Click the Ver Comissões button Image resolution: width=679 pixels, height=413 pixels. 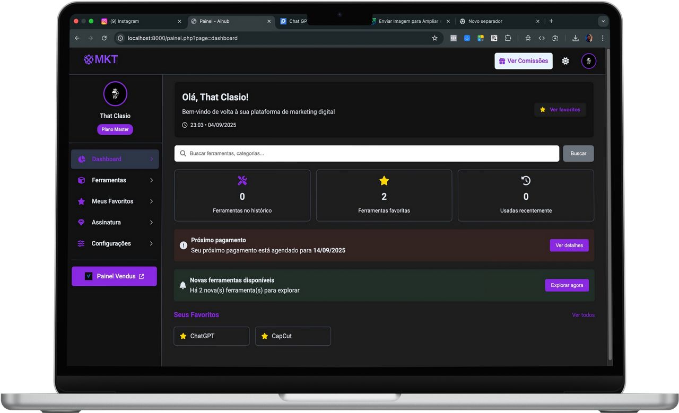[523, 60]
